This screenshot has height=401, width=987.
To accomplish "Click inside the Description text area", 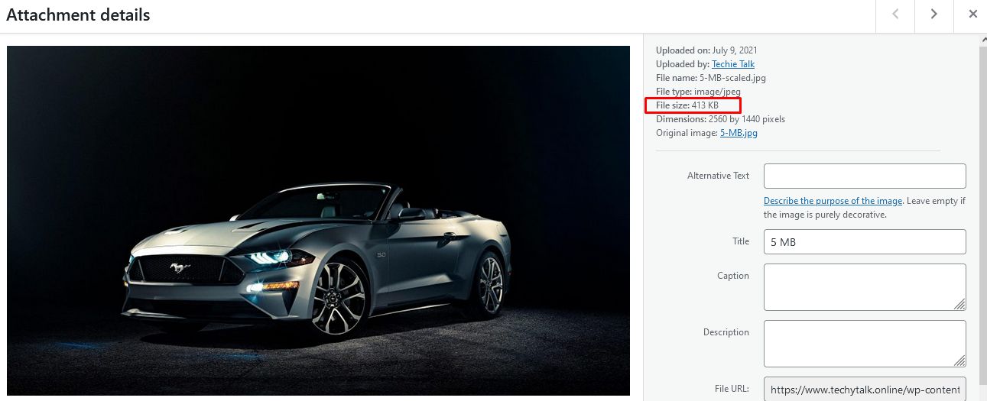I will (x=865, y=344).
